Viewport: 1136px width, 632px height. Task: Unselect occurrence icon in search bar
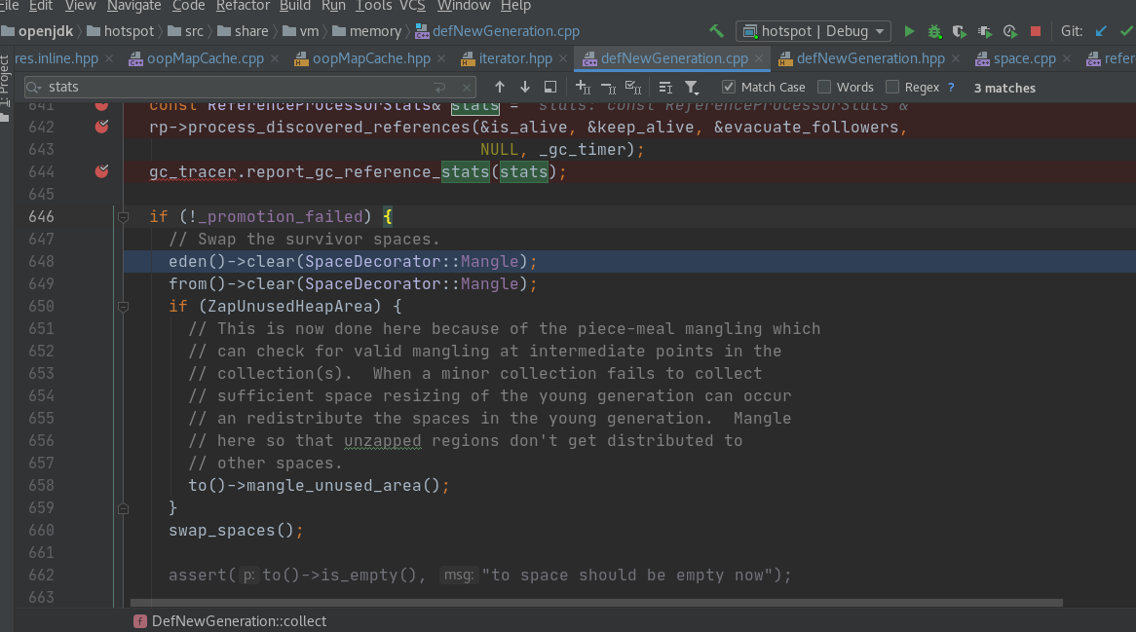[x=609, y=88]
